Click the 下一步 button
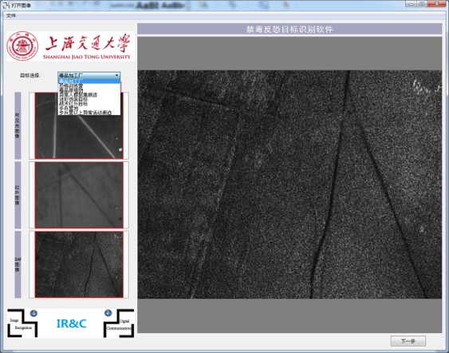 (x=408, y=341)
